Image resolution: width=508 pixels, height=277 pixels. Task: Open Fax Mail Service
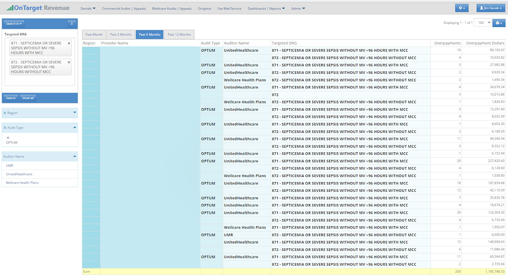(x=229, y=8)
